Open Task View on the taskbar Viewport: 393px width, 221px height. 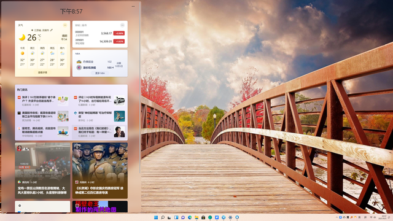click(169, 217)
